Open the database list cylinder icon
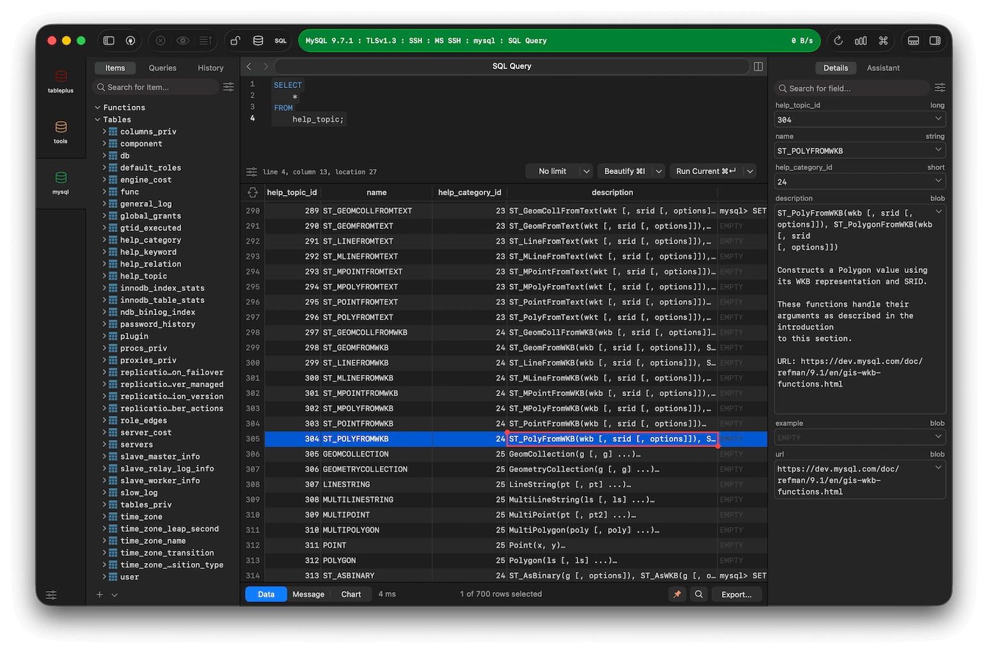 click(258, 41)
